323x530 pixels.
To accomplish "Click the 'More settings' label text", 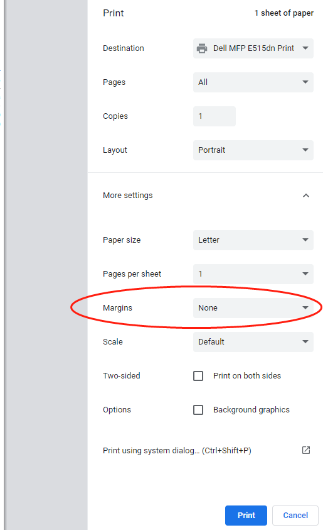I will click(x=128, y=196).
